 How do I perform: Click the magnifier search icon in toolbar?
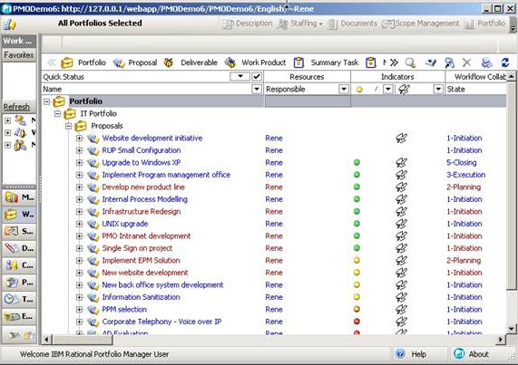click(x=410, y=62)
